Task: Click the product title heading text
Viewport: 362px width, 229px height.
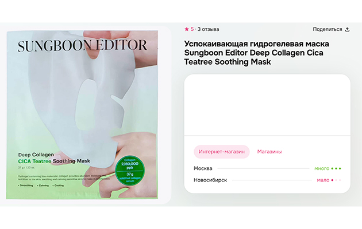Action: (x=256, y=53)
